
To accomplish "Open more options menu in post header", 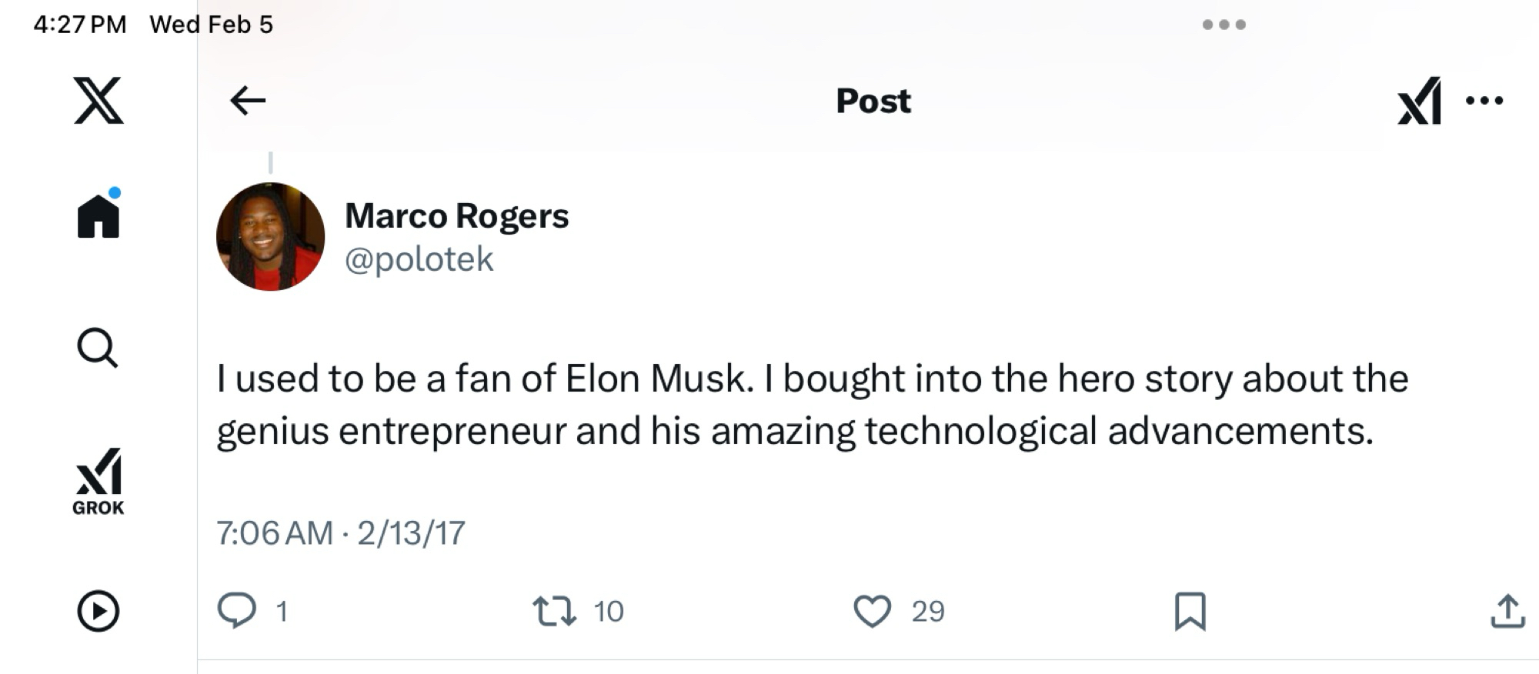I will click(1484, 101).
